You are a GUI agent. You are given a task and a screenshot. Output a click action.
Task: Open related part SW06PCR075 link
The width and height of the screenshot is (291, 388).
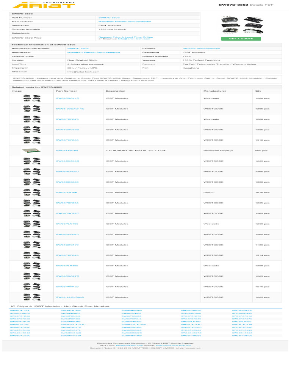[67, 119]
